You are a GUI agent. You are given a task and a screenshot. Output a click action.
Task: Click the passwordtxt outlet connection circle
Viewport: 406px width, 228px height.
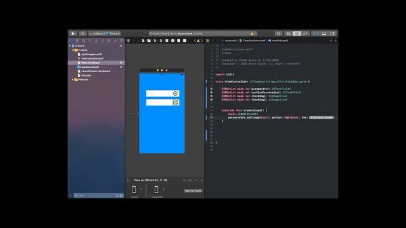(211, 89)
